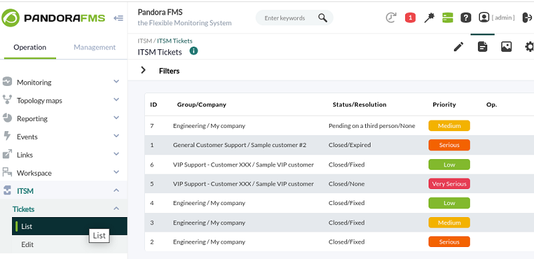
Task: Click the red notification badge showing 1
Action: coord(410,18)
